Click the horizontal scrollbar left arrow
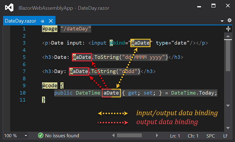Viewport: 235px width, 142px height. tap(113, 135)
